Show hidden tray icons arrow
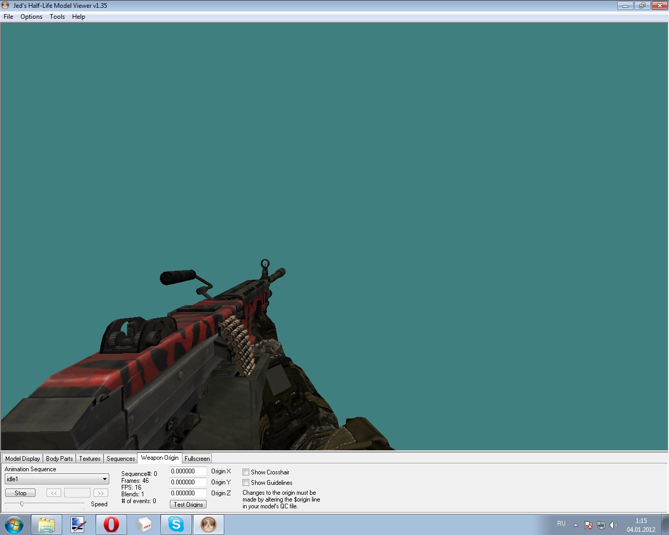Screen dimensions: 669x535 tap(575, 525)
